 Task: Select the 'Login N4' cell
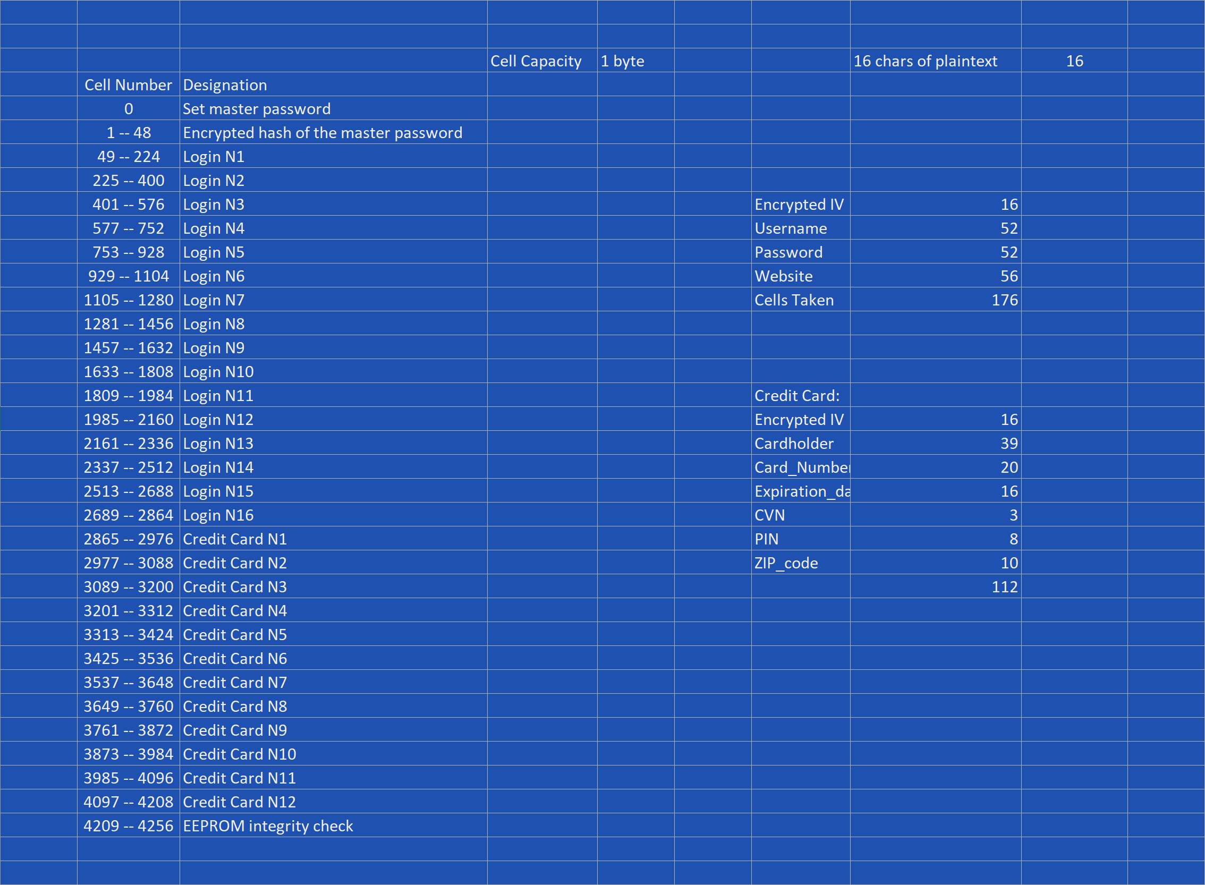[333, 228]
